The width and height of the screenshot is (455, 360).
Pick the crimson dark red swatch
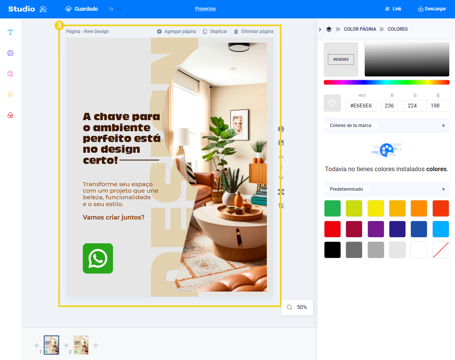coord(354,229)
